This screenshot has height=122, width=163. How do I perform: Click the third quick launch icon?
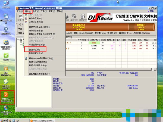click(x=17, y=121)
